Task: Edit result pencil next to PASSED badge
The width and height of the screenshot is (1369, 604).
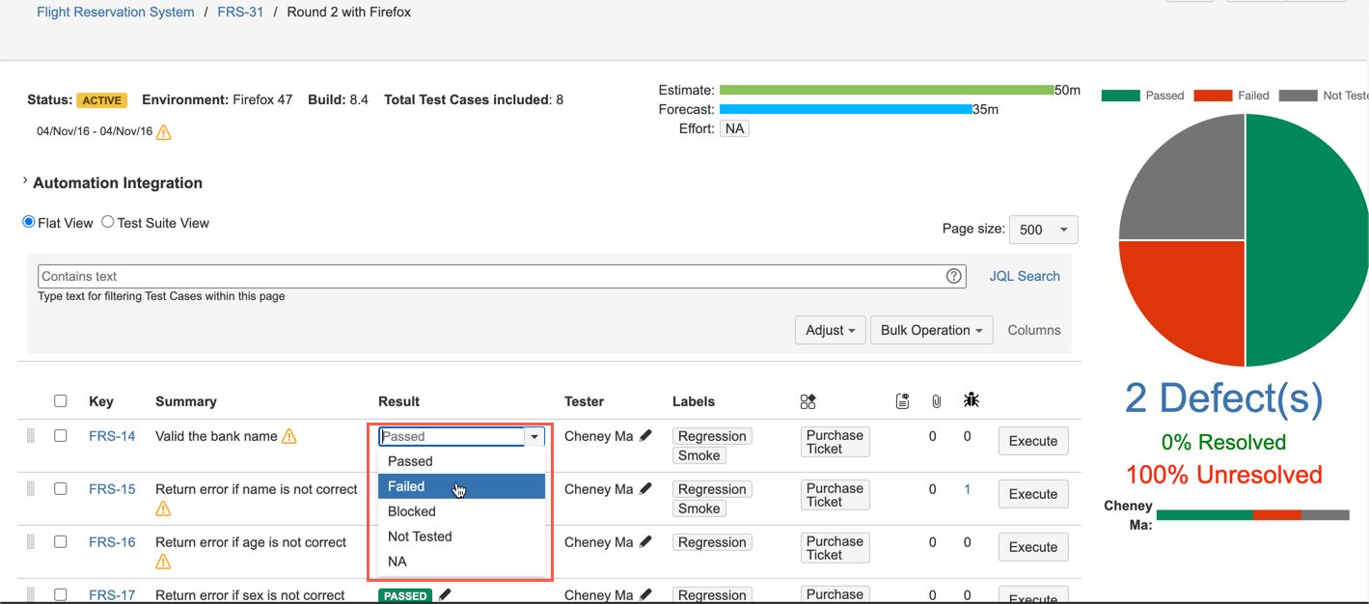Action: 445,595
